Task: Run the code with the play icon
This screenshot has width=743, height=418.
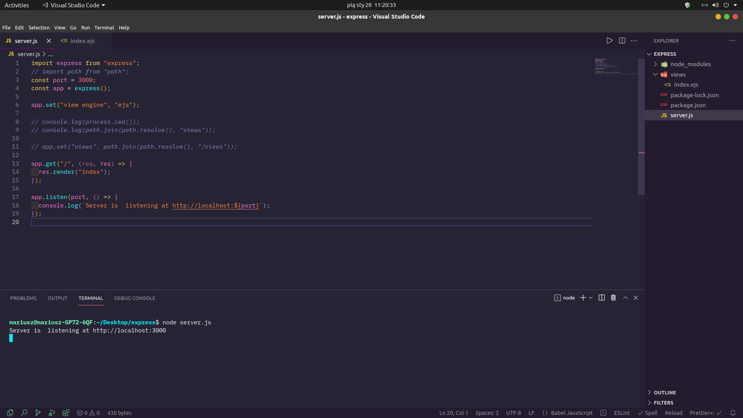Action: (x=609, y=41)
